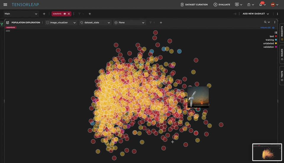Click the Evaluate button
This screenshot has height=163, width=284.
point(222,5)
